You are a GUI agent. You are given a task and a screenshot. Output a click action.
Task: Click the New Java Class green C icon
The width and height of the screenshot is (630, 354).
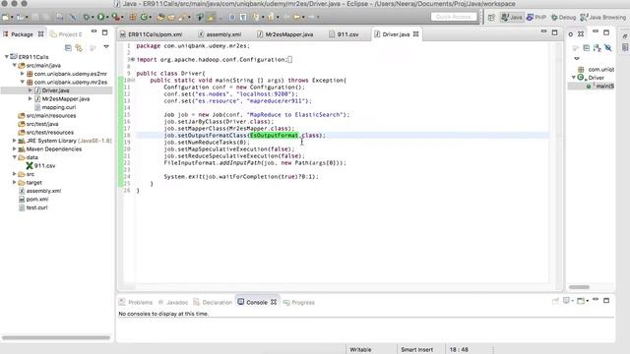point(144,17)
